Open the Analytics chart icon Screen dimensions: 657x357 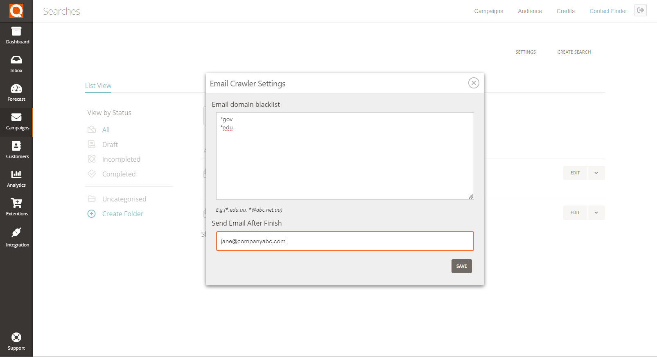point(16,174)
